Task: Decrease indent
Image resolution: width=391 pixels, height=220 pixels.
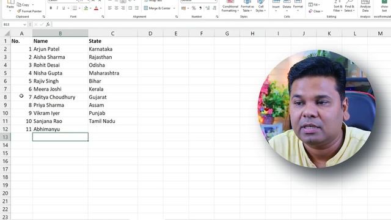Action: [x=130, y=8]
